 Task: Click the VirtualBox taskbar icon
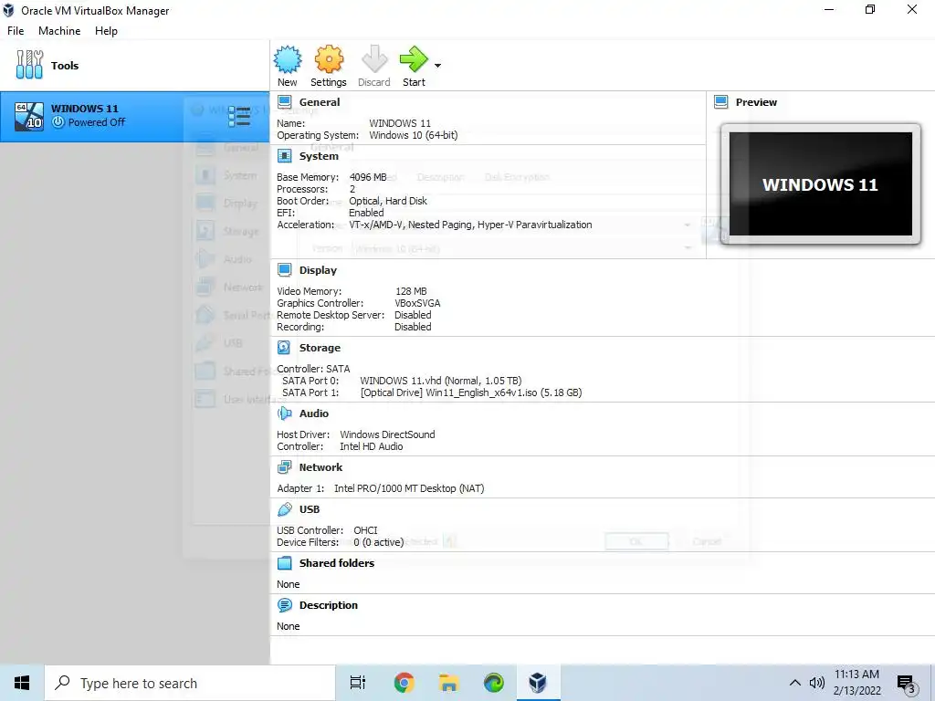coord(538,683)
